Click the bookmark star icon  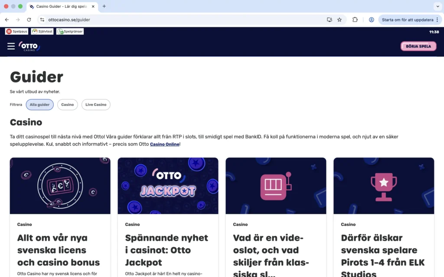pos(340,19)
